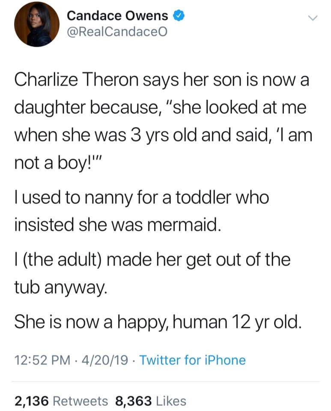
Task: Open Candace Owens profile picture
Action: pos(37,24)
